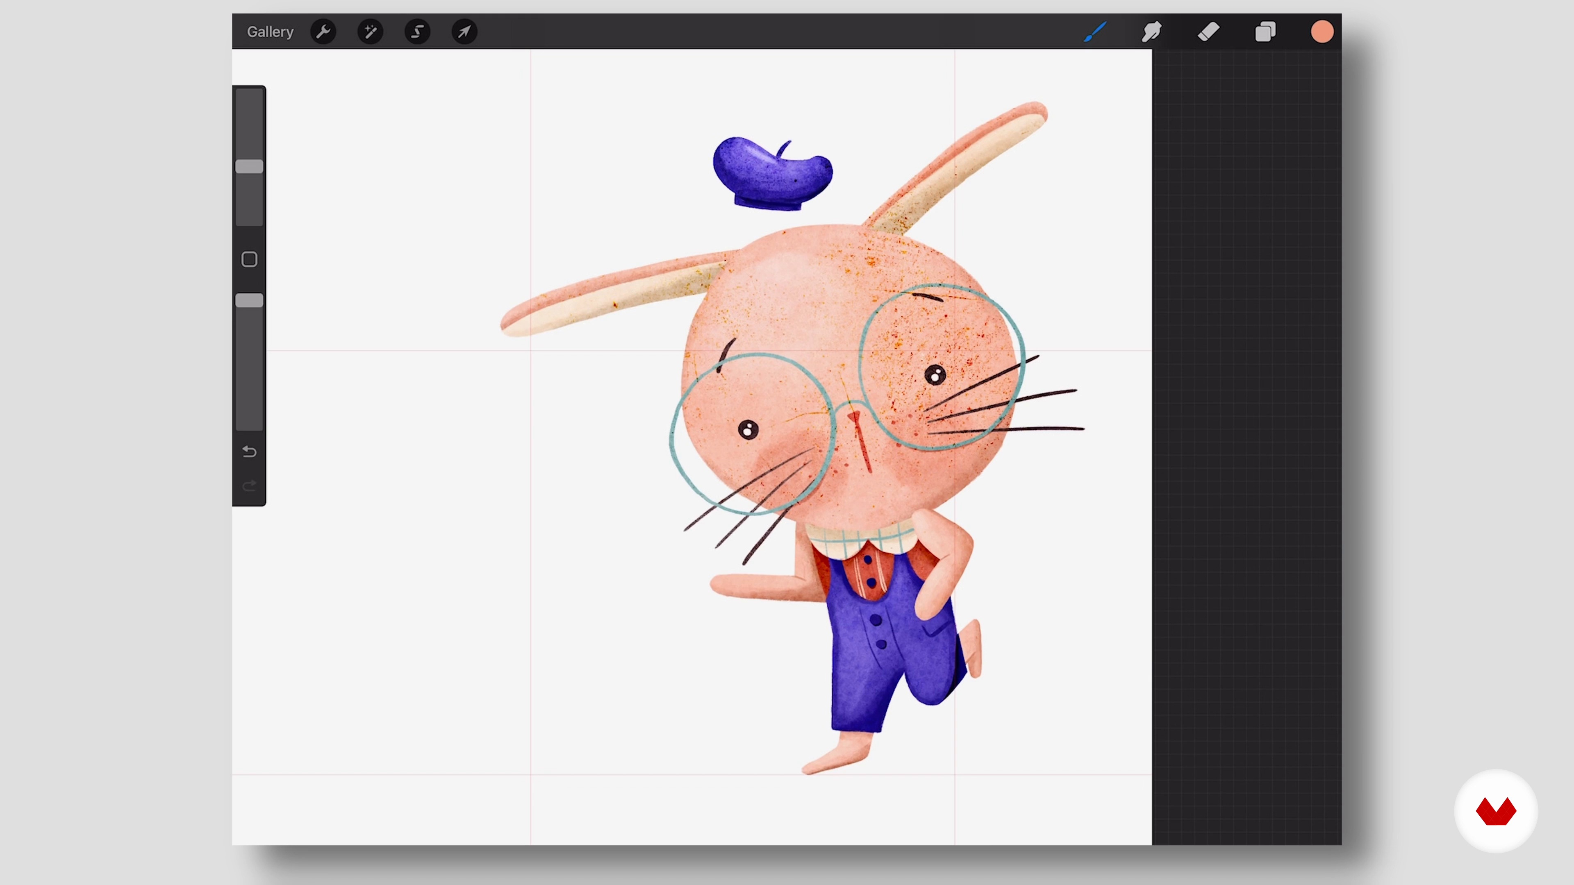
Task: Open the Actions wrench menu
Action: [323, 32]
